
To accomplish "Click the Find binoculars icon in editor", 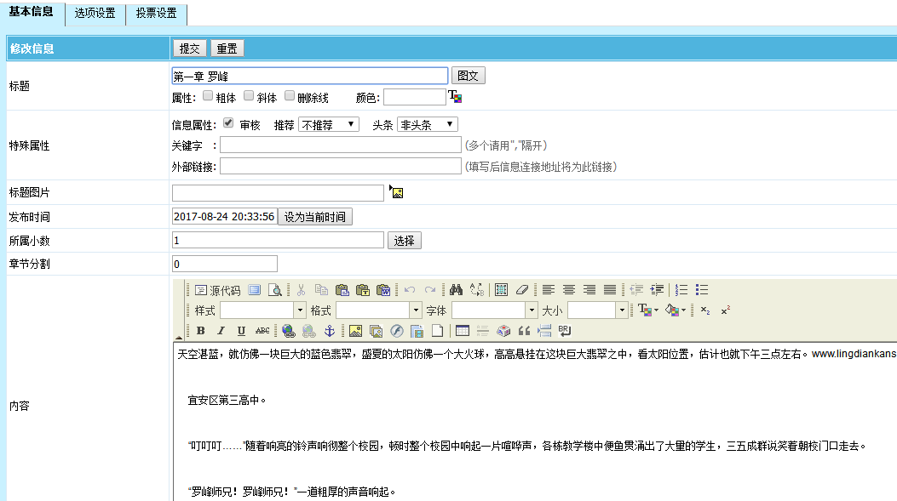I will click(456, 290).
